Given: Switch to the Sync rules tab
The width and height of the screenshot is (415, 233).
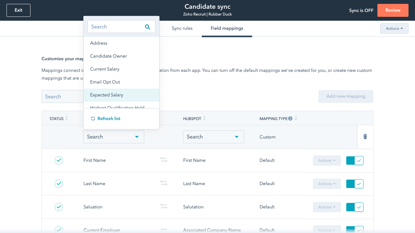Looking at the screenshot, I should click(182, 28).
